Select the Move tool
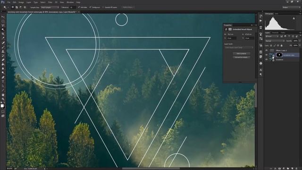The image size is (302, 170). [3, 17]
